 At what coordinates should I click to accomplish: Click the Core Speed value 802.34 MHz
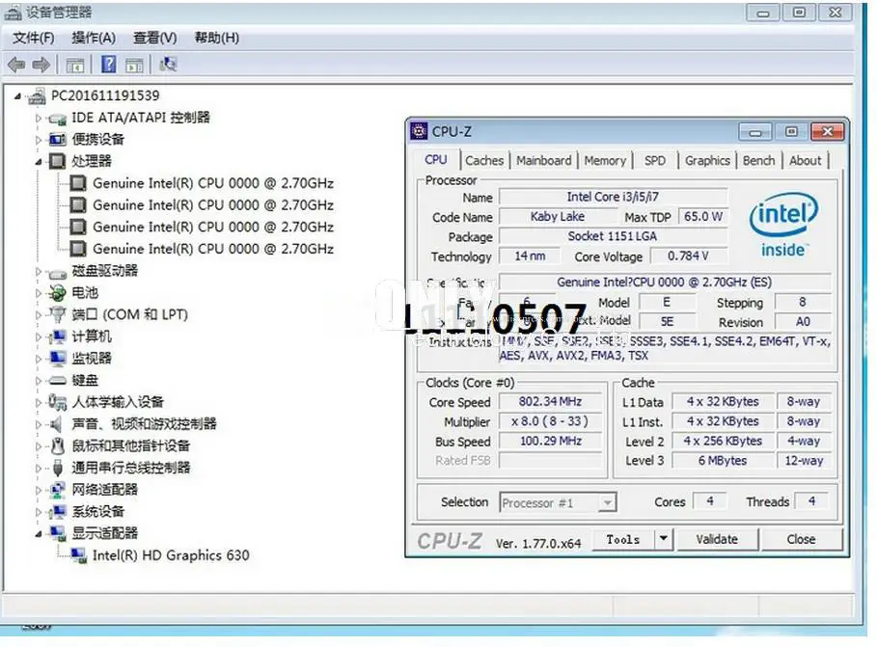550,401
